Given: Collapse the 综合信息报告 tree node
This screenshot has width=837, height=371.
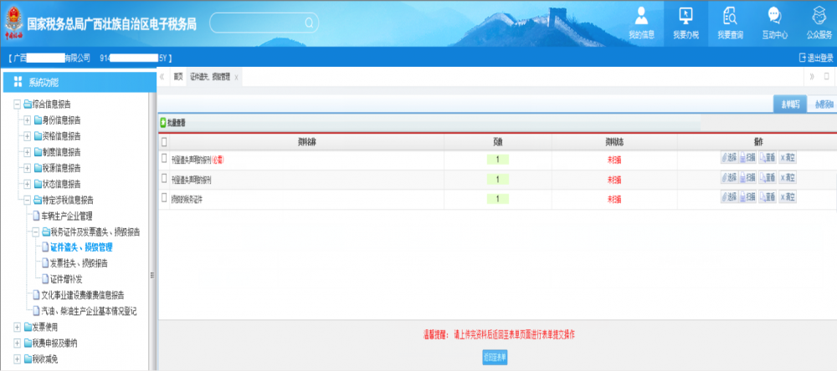Looking at the screenshot, I should pyautogui.click(x=17, y=104).
